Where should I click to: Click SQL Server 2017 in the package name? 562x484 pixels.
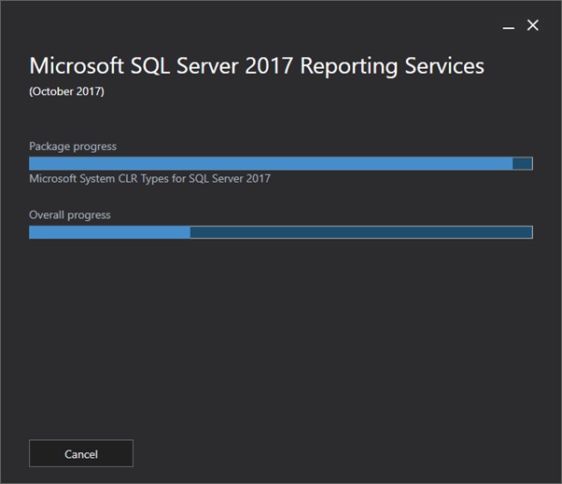[x=230, y=178]
